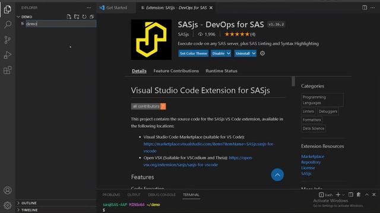Select the Debuggers category tag

[328, 111]
